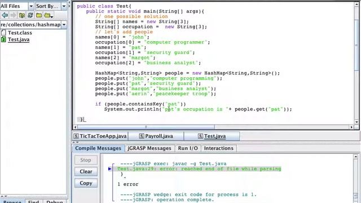Switch to the Interactions tab
361x203 pixels.
click(219, 148)
